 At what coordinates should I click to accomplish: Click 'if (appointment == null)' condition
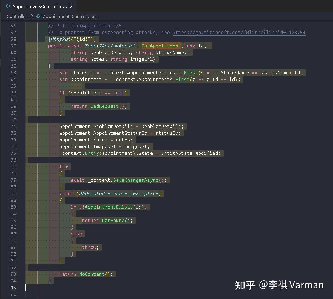point(93,93)
